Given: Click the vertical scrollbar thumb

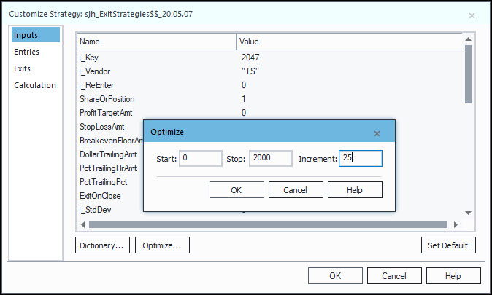Looking at the screenshot, I should pos(468,74).
